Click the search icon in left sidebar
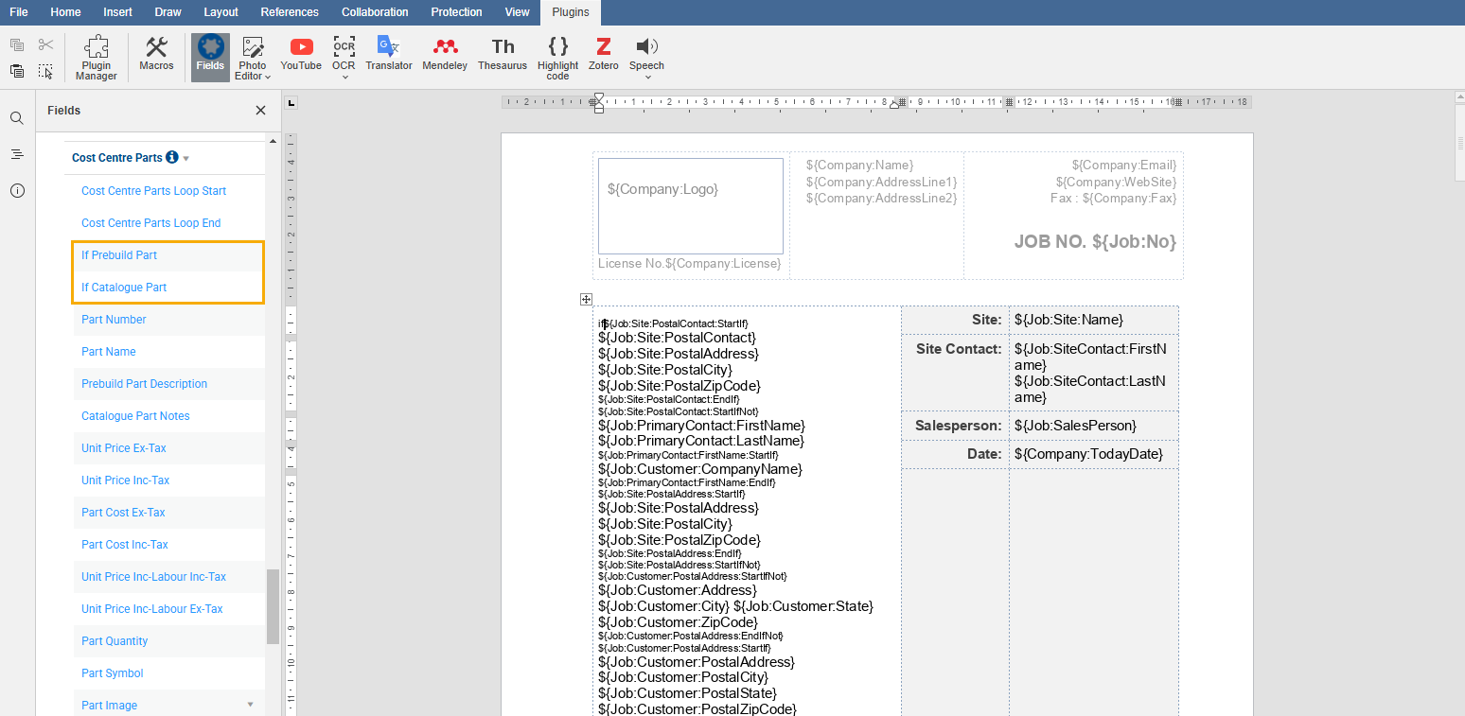This screenshot has height=716, width=1465. coord(17,118)
